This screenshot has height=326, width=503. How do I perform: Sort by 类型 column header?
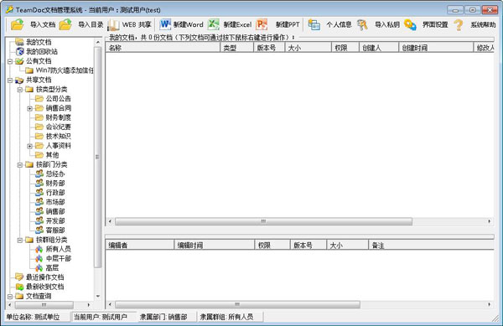click(236, 48)
